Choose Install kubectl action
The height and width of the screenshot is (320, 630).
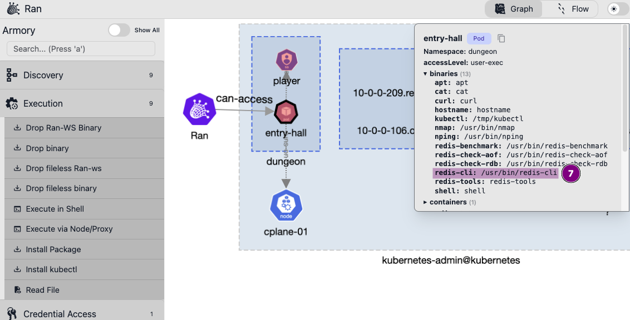pos(85,269)
